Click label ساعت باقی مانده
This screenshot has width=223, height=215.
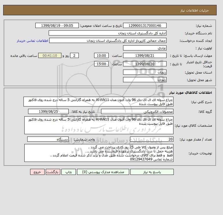pos(24,56)
